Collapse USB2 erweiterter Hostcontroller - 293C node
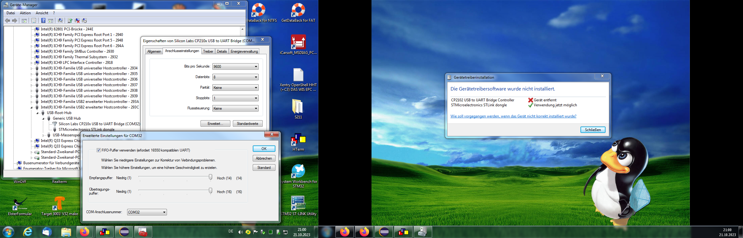The image size is (743, 238). [x=31, y=108]
